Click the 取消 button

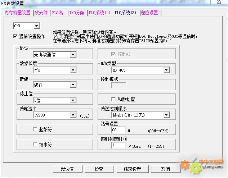coord(166,169)
